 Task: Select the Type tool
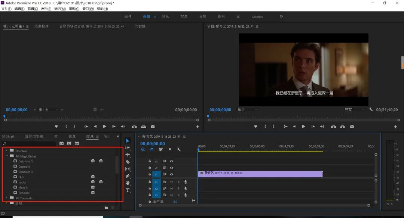pyautogui.click(x=128, y=190)
